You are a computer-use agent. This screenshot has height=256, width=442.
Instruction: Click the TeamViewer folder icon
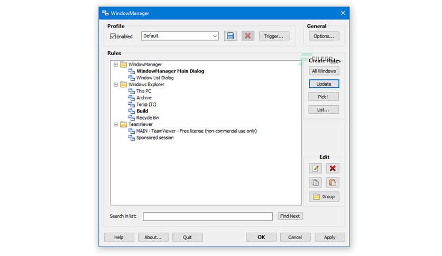(x=123, y=124)
